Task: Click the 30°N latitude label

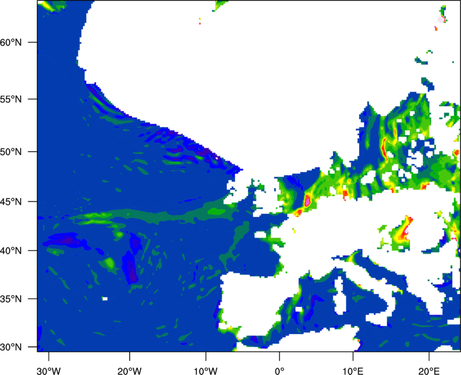Action: pyautogui.click(x=11, y=347)
